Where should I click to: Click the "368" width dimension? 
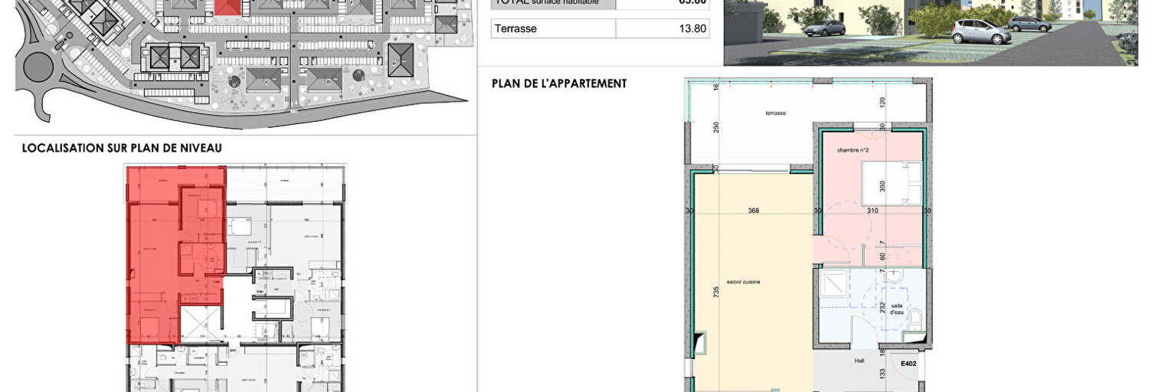pyautogui.click(x=753, y=211)
